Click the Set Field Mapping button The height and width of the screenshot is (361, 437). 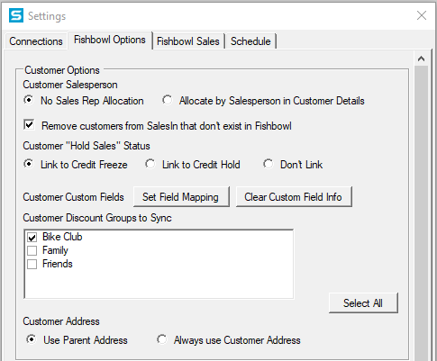(x=181, y=197)
